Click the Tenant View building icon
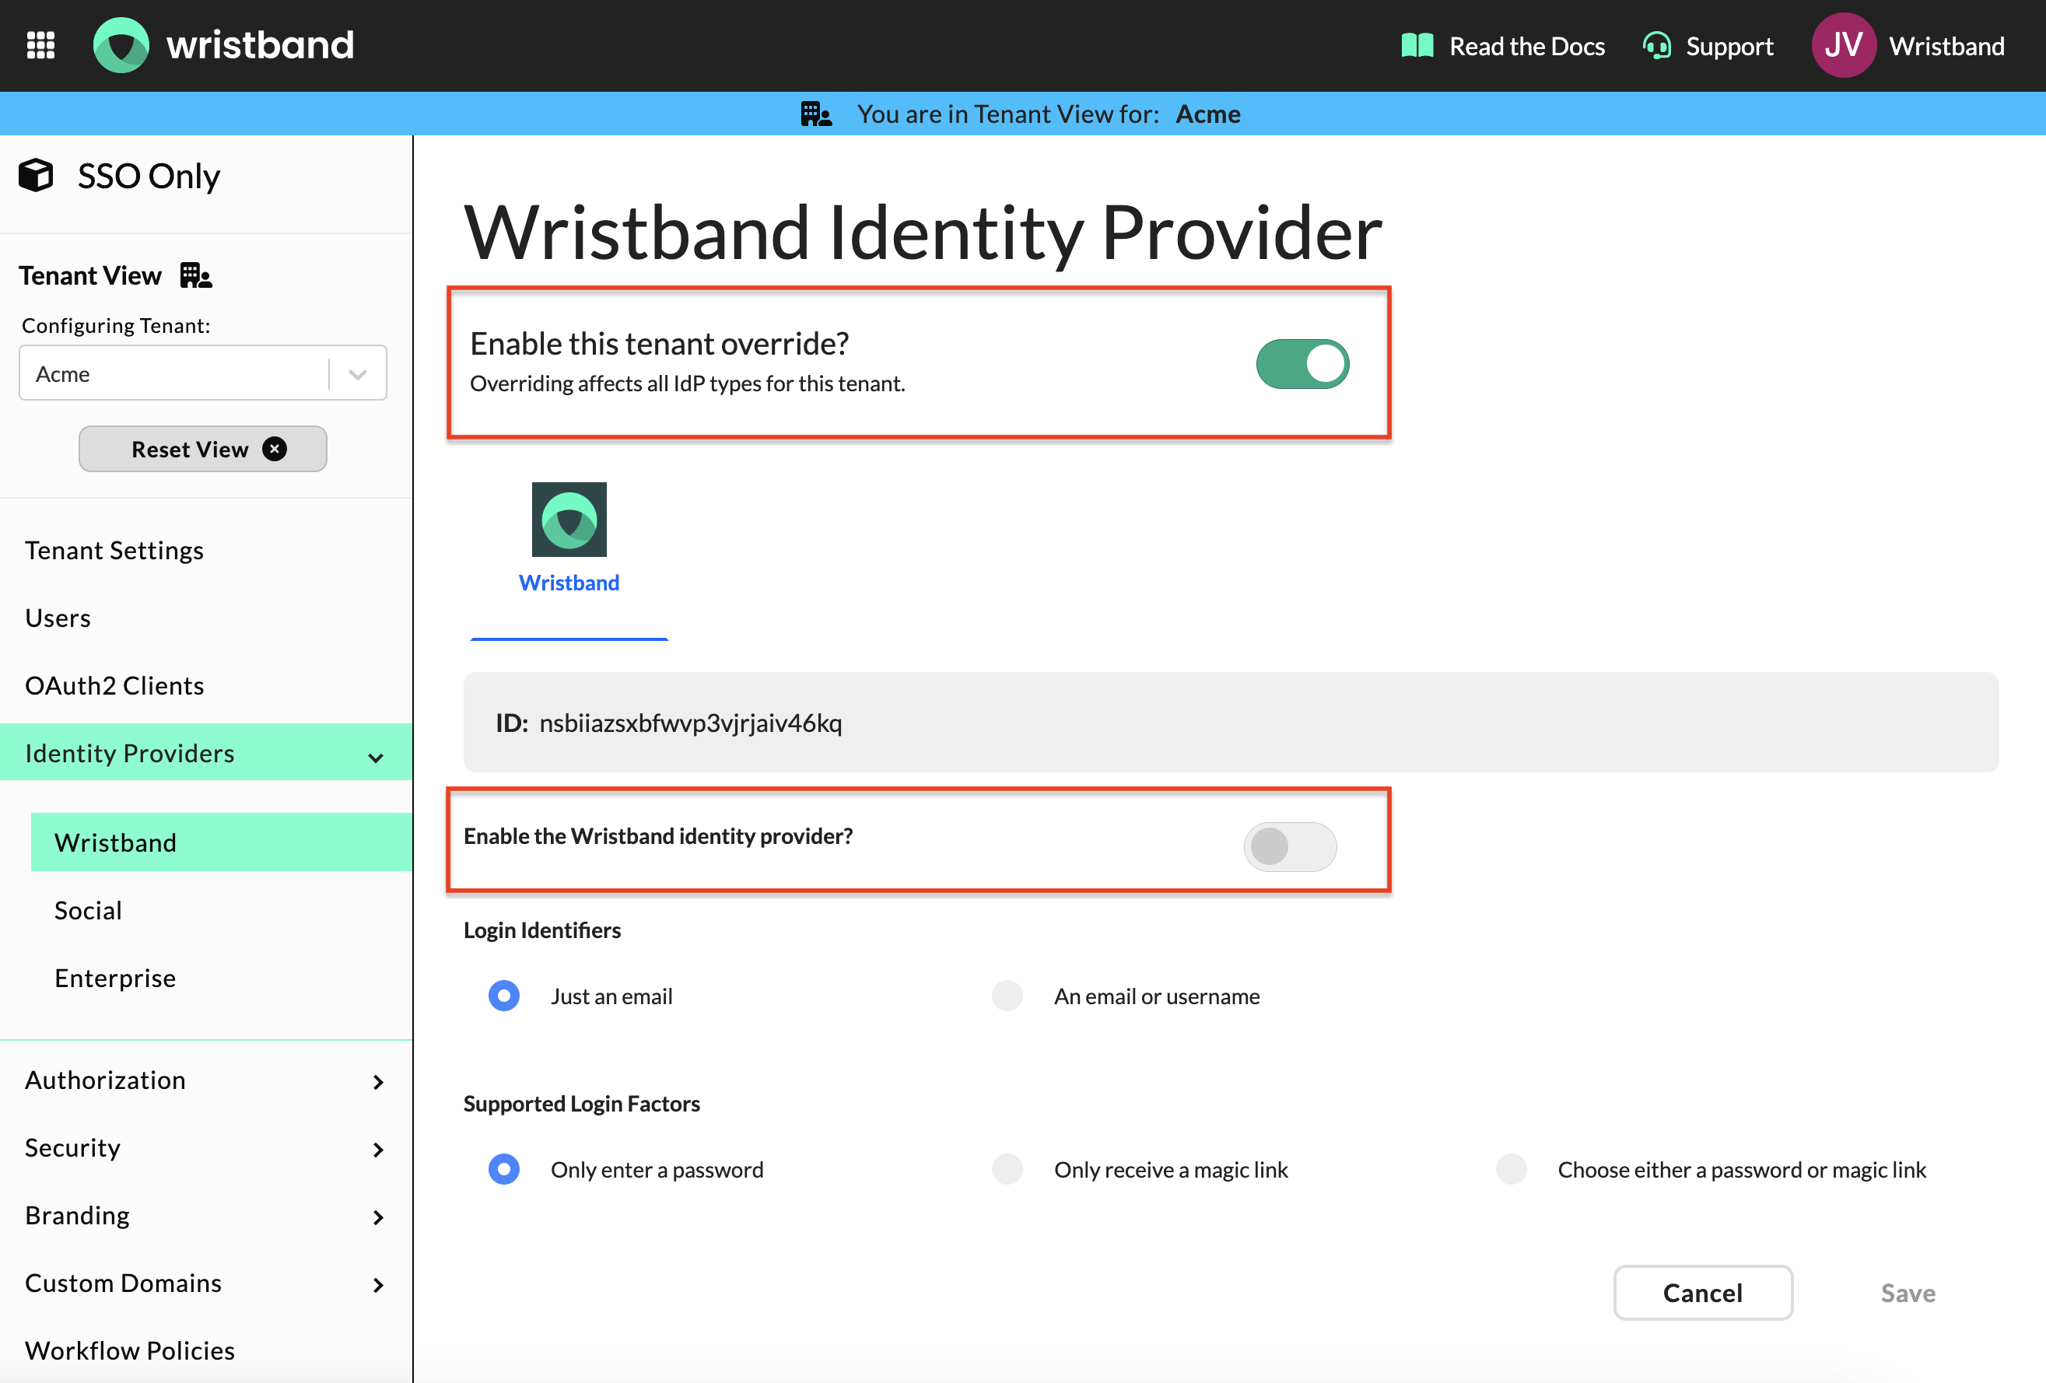2046x1383 pixels. [195, 275]
